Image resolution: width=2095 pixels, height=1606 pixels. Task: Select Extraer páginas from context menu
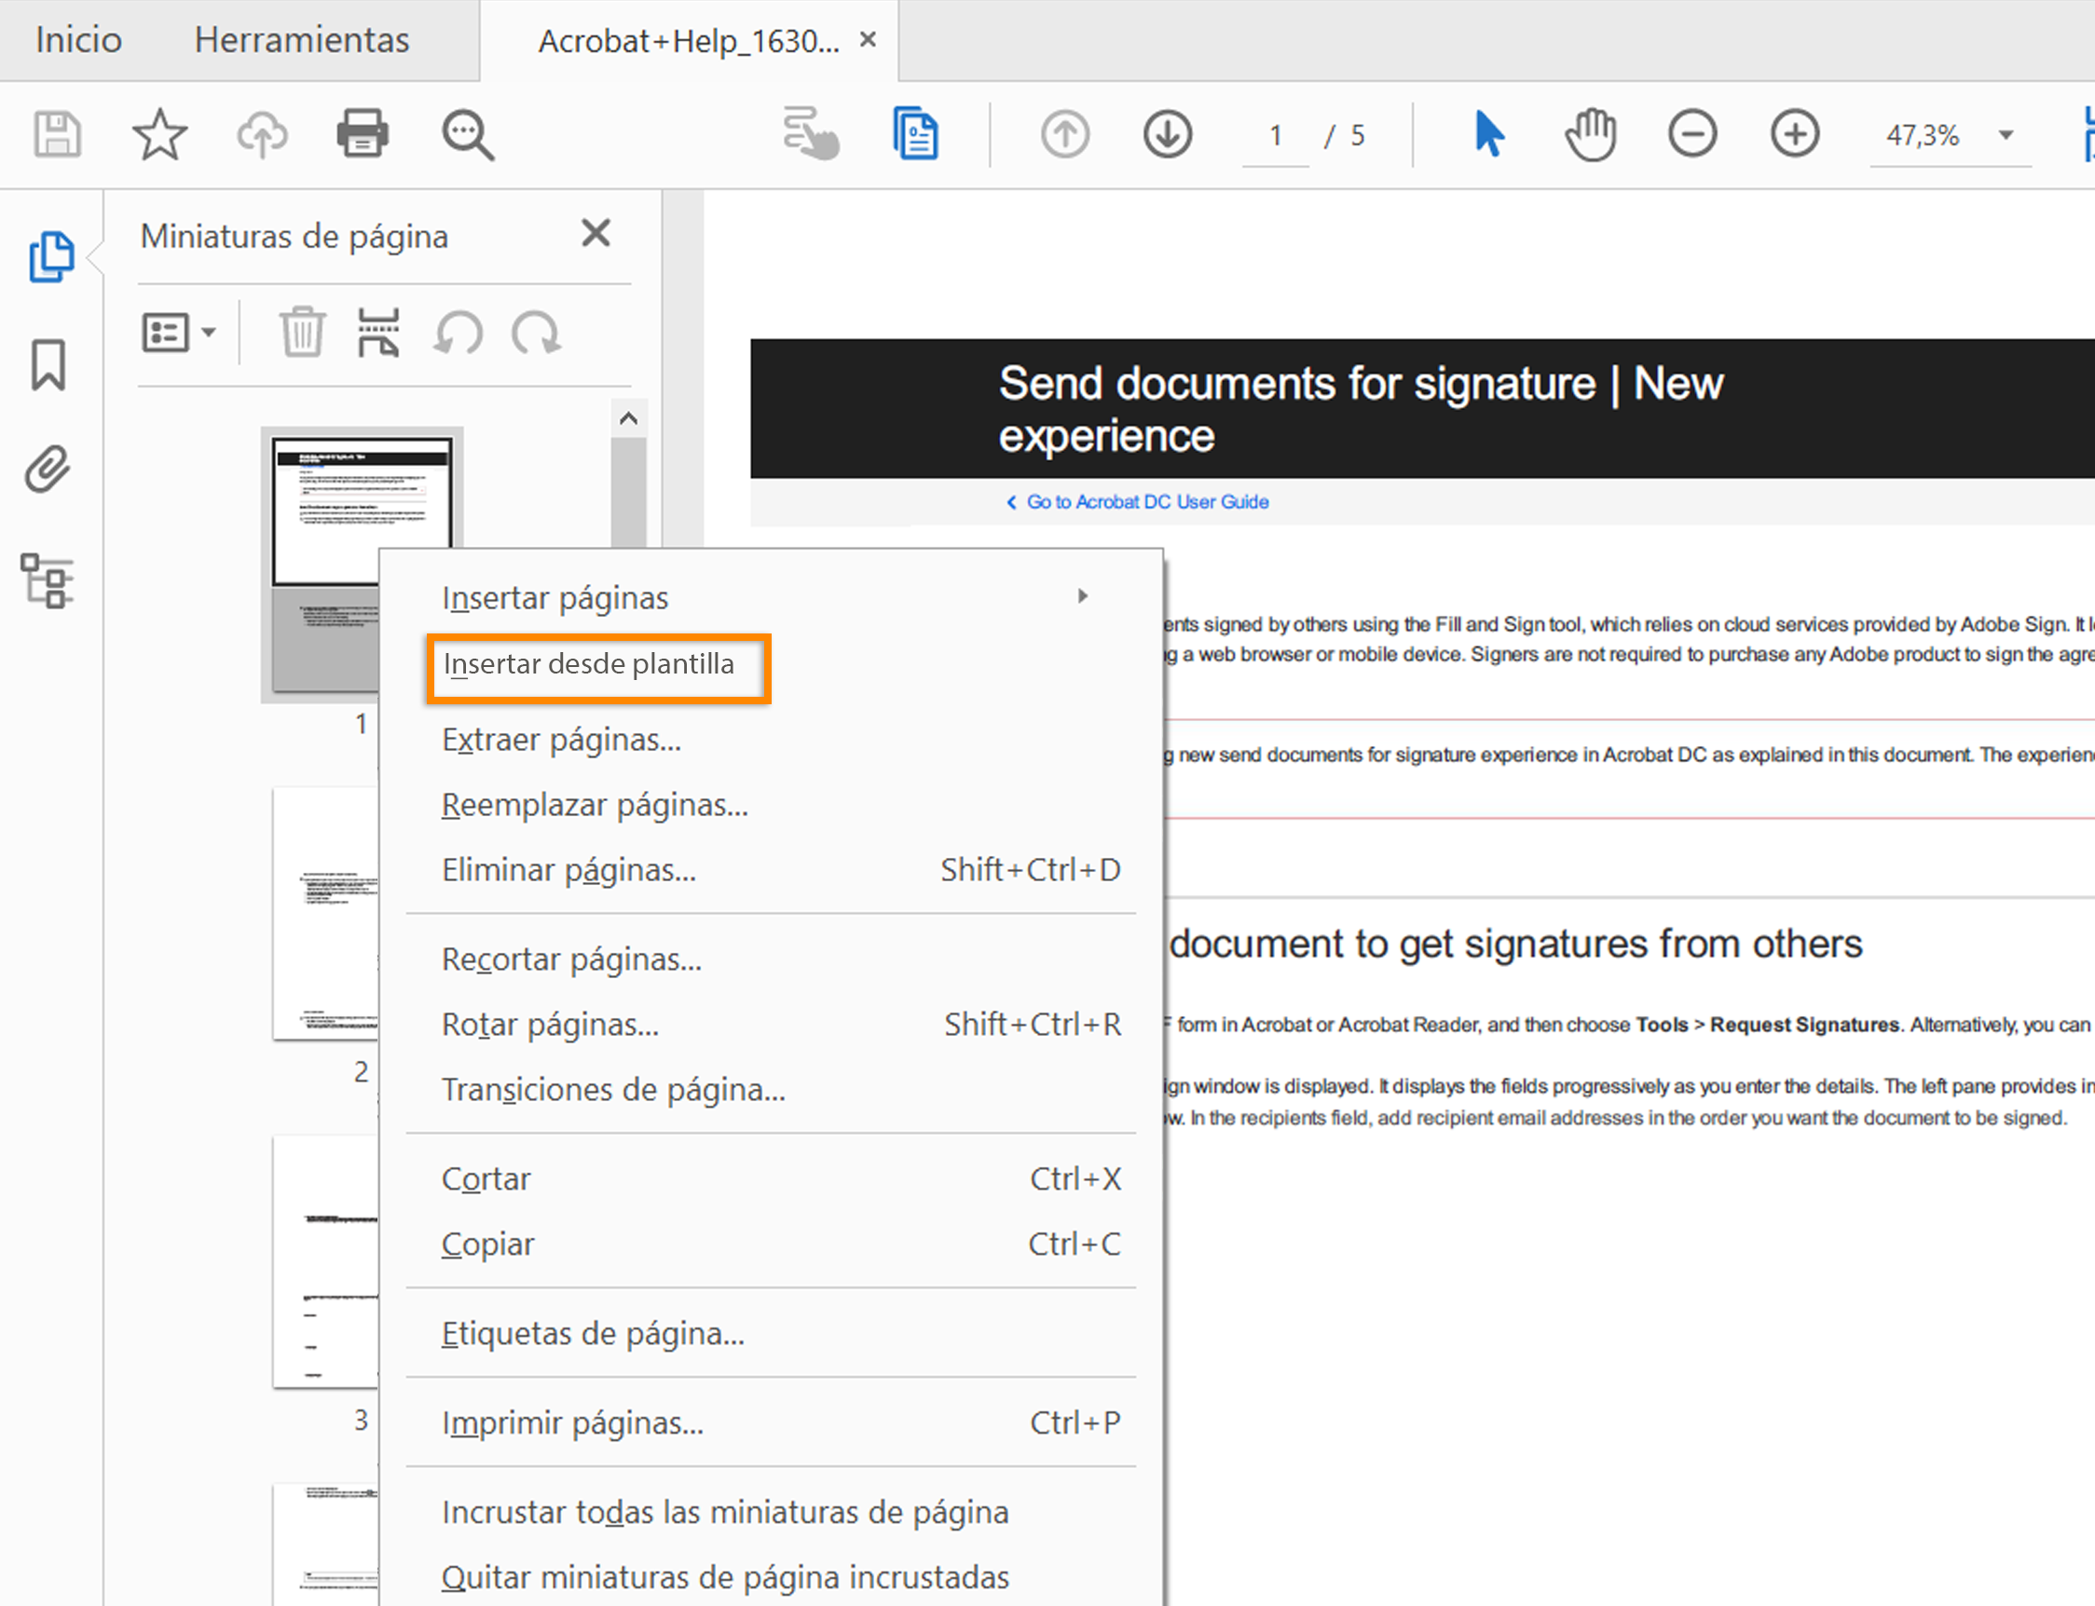coord(561,740)
